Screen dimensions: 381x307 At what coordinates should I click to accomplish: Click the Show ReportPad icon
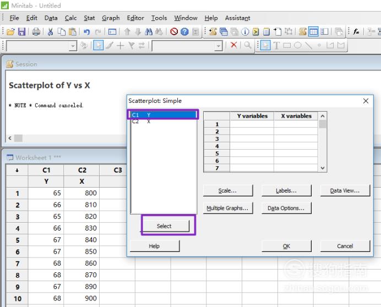(x=266, y=31)
